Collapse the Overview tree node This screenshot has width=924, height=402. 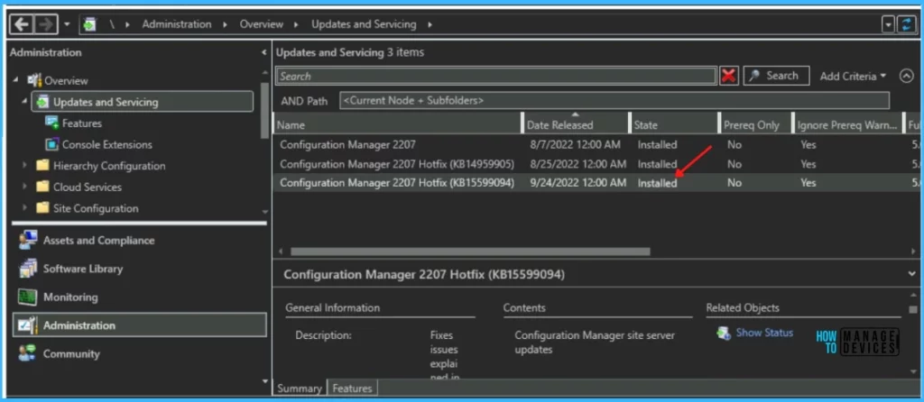pos(16,80)
